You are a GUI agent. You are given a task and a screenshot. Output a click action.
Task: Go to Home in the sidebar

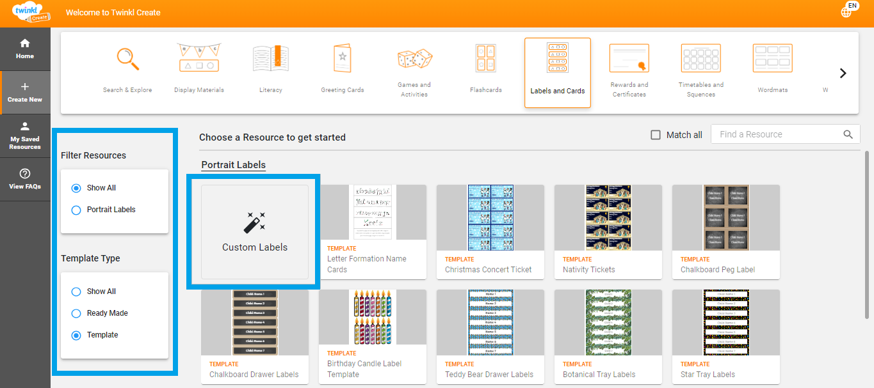click(25, 49)
